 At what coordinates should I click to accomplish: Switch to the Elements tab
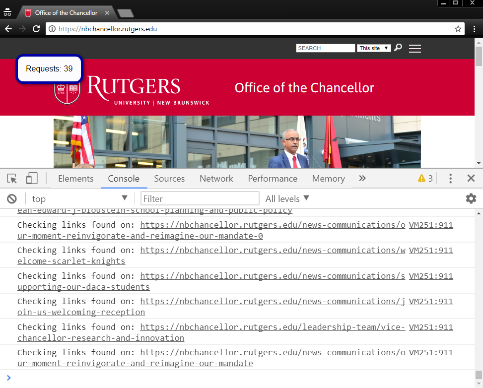coord(76,179)
